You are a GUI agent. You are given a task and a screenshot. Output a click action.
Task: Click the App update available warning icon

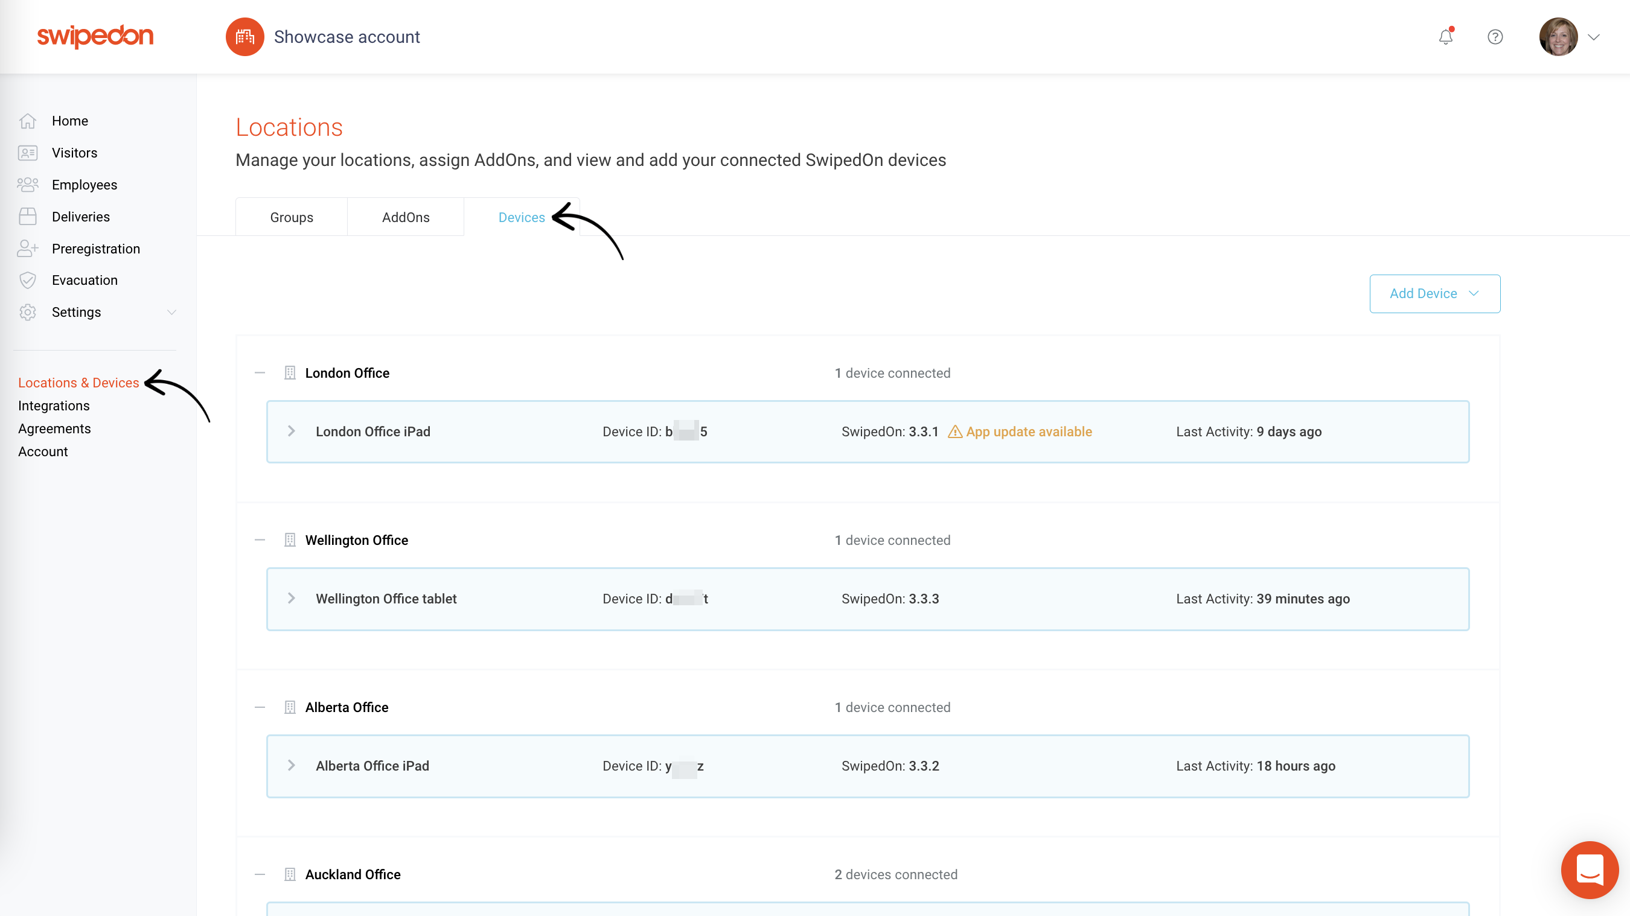(955, 431)
